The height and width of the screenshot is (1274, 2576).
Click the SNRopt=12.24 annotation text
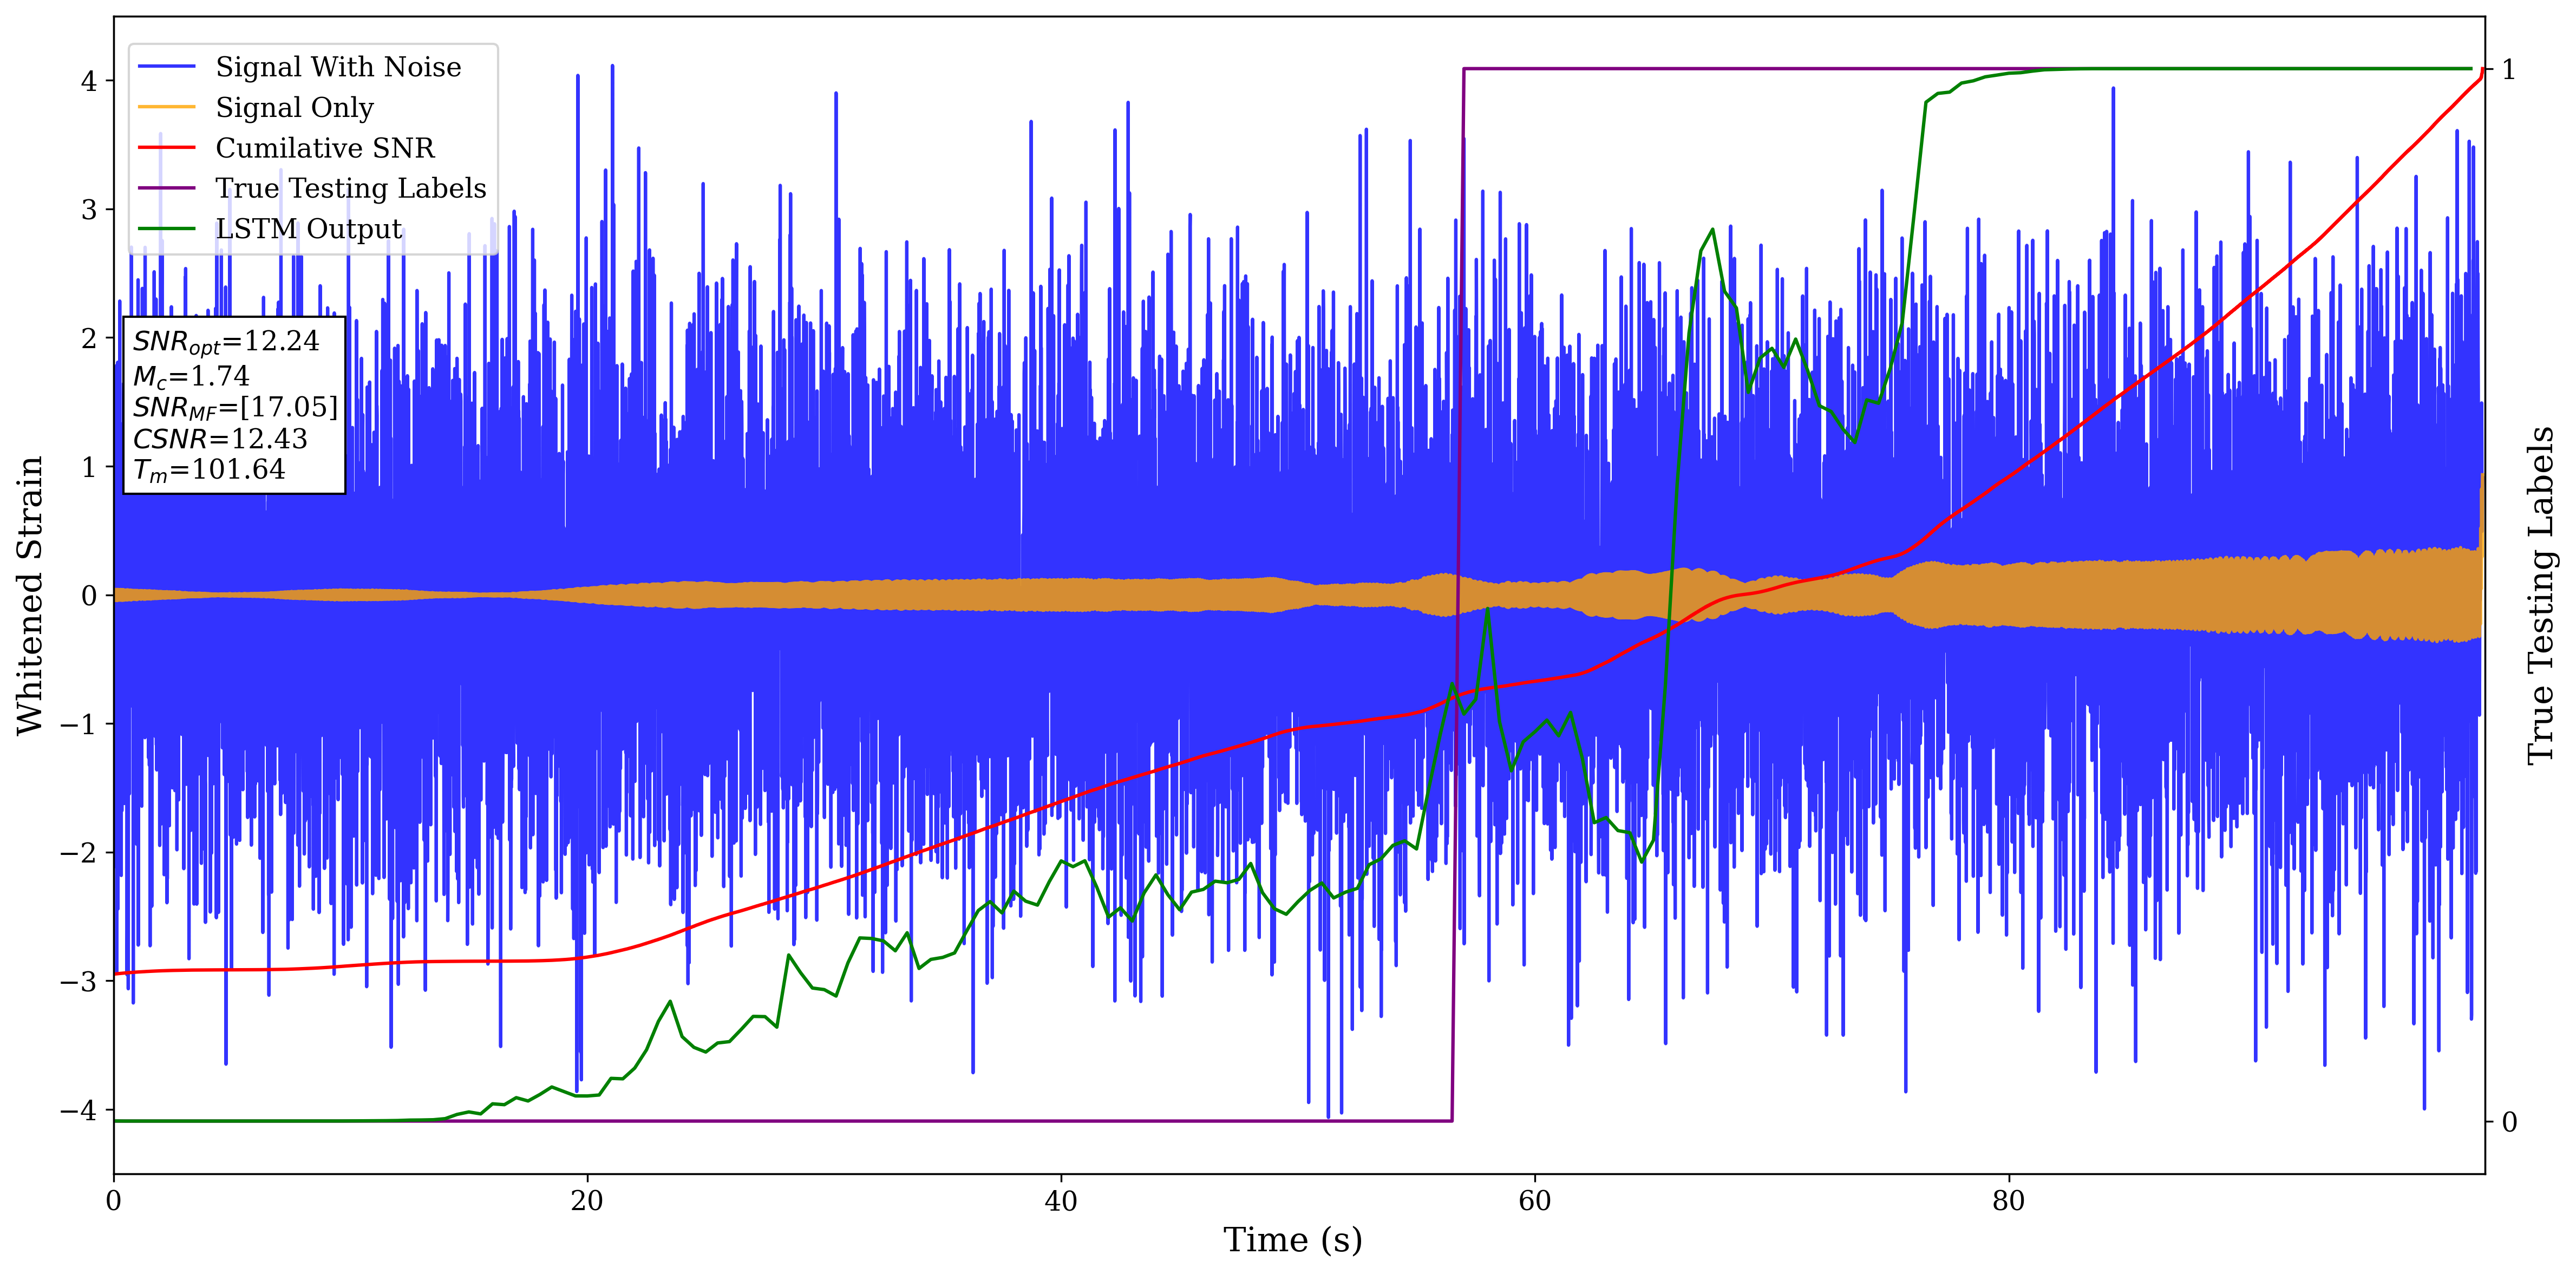(x=226, y=342)
